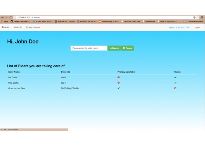Screen dimensions: 205x146
Task: Open the Alert Info page
Action: (x=18, y=27)
